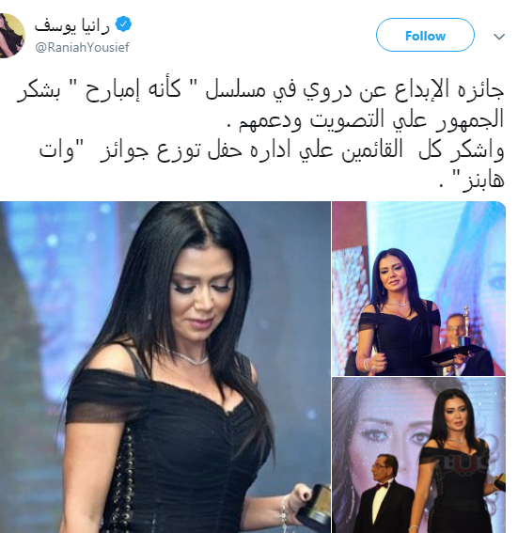Viewport: 518px width, 533px height.
Task: Click the red watermark logo on the lower photo
Action: click(461, 464)
